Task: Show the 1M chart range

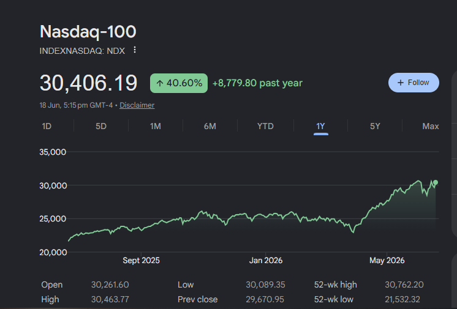Action: click(x=156, y=126)
